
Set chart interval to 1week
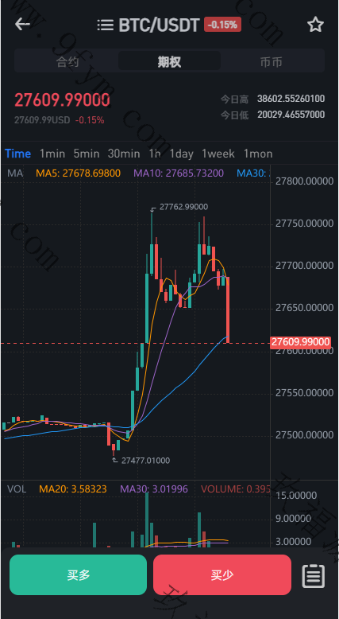point(218,154)
